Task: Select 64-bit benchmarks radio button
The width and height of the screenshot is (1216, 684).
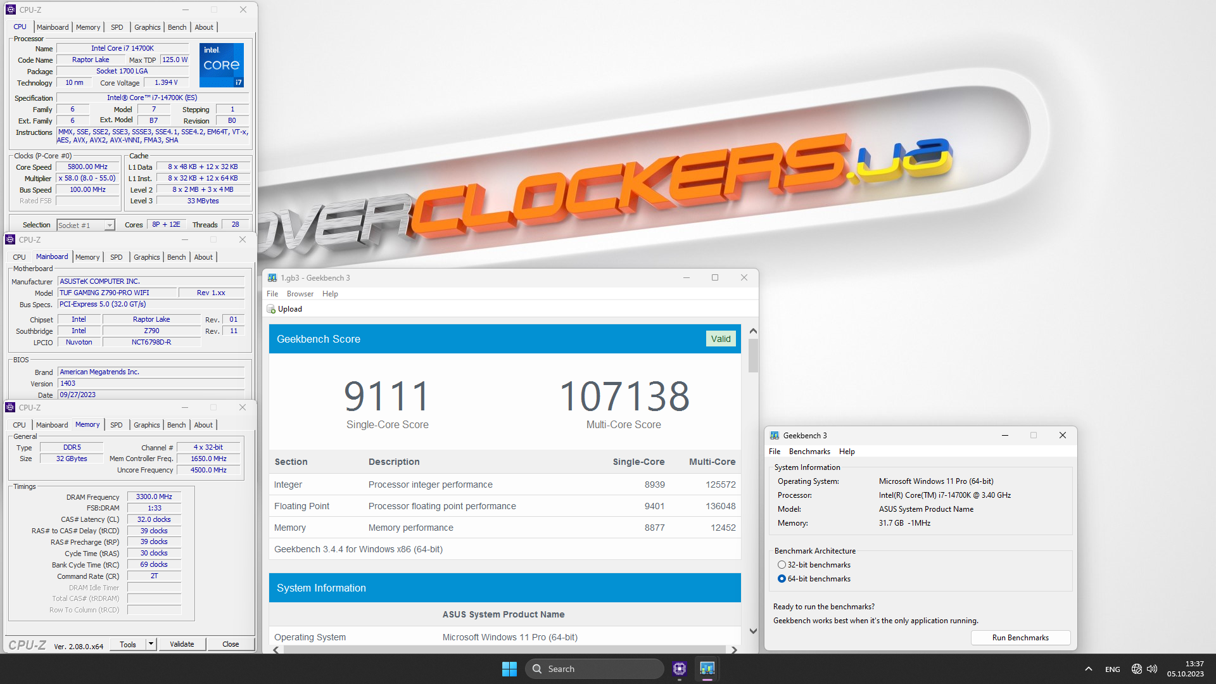Action: [782, 579]
